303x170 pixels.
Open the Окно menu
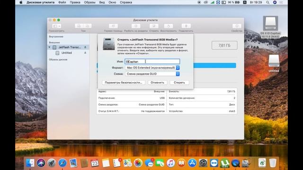112,2
